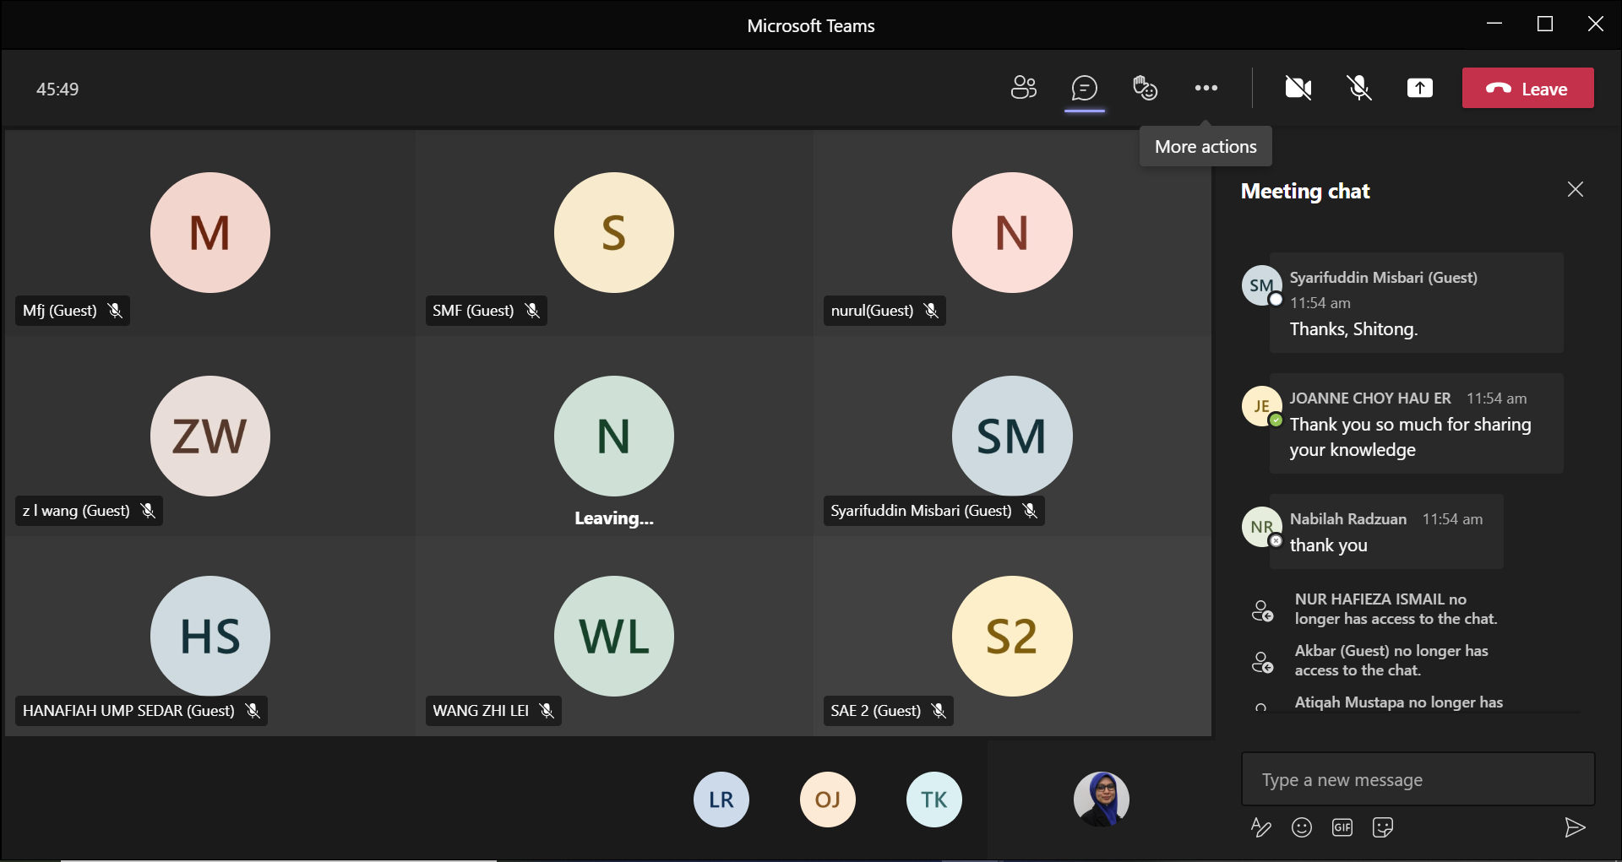
Task: Click NUR HAFIEZA ISMAIL access notice
Action: click(1396, 609)
